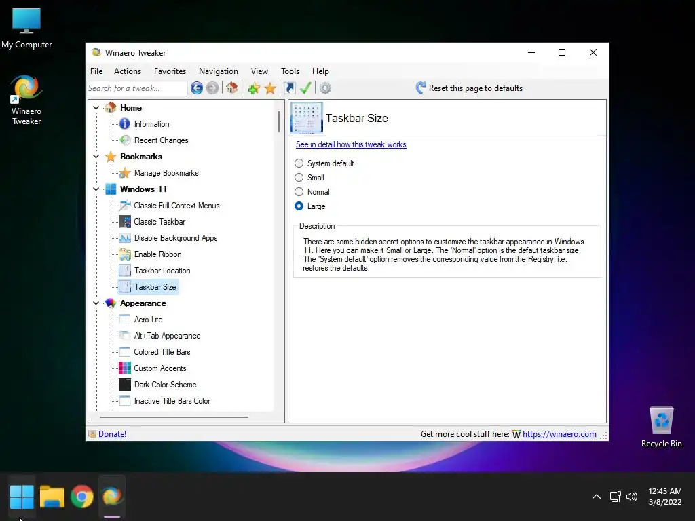Click the Dark Color Scheme icon
Screen dimensions: 695x521
click(x=125, y=385)
